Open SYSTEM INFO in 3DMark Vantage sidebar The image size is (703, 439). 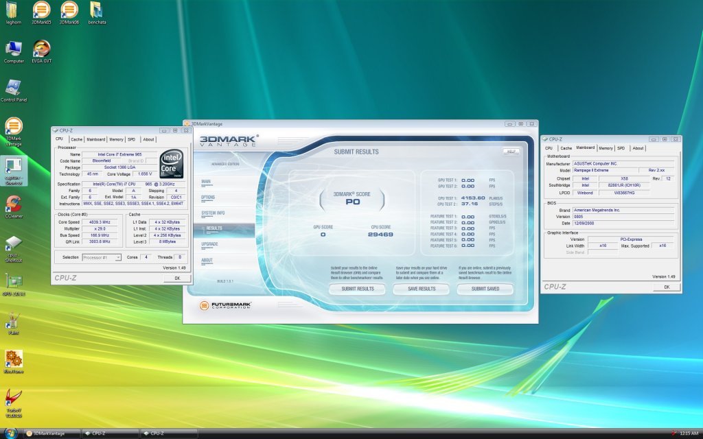213,213
